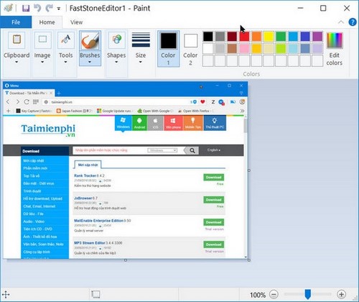
Task: Open the English language dropdown
Action: [x=214, y=150]
